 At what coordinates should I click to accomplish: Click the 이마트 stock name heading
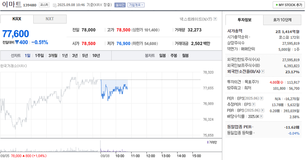click(x=11, y=4)
